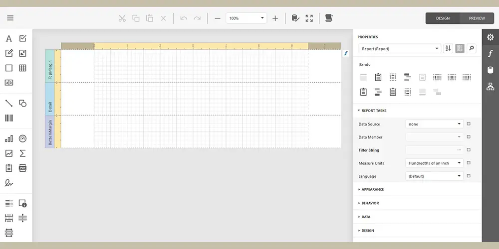The image size is (499, 249).
Task: Open the Report Explorer hierarchy tab
Action: (x=491, y=86)
